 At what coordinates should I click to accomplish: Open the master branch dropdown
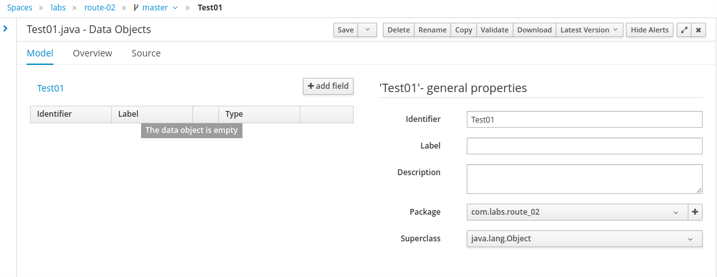[x=155, y=8]
